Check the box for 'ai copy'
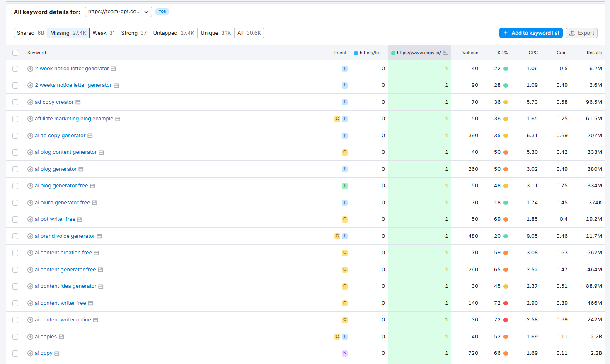The height and width of the screenshot is (364, 610). (x=15, y=353)
